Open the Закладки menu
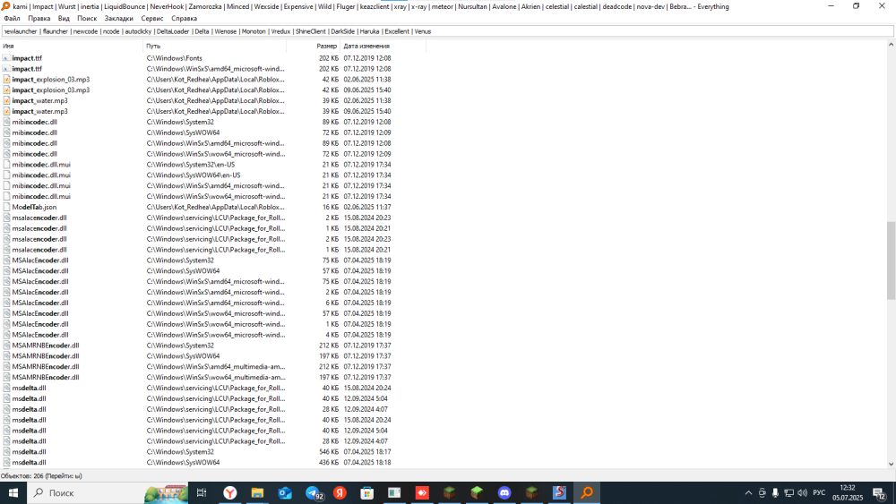Screen dimensions: 896x504 point(119,18)
